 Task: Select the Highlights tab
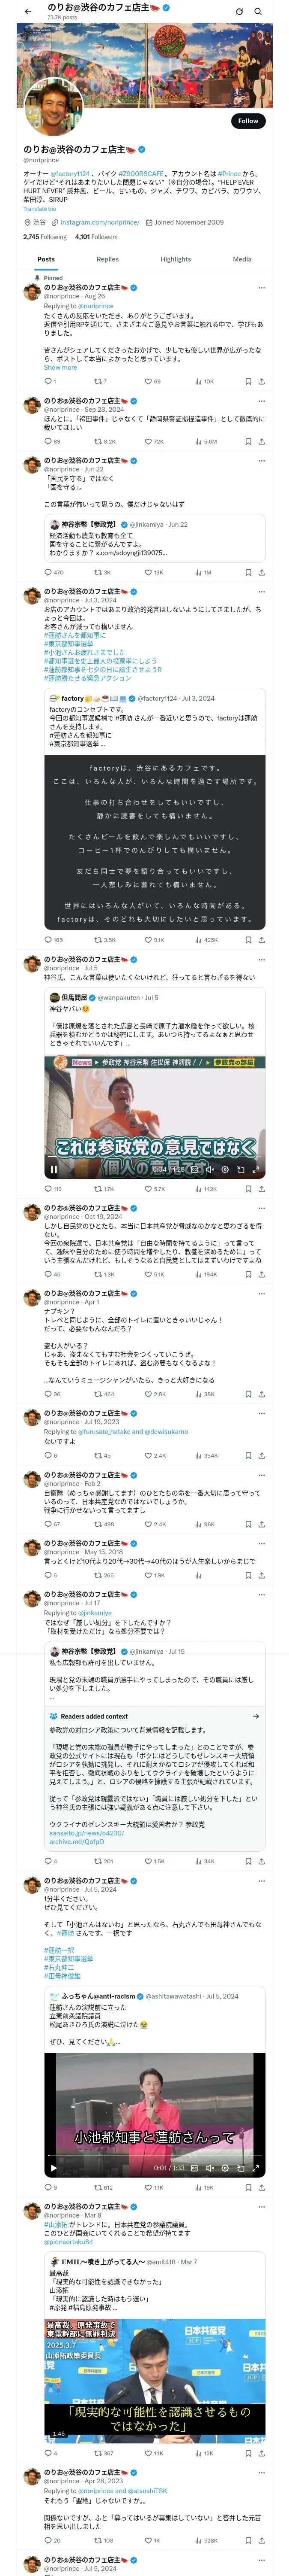(176, 259)
